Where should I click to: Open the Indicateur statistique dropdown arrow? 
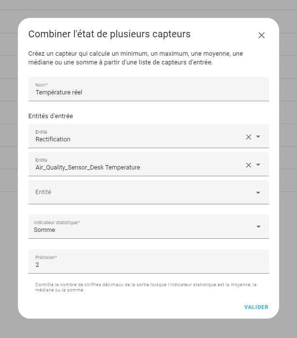click(x=258, y=227)
